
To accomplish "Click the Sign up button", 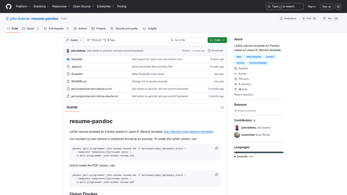I will [327, 6].
